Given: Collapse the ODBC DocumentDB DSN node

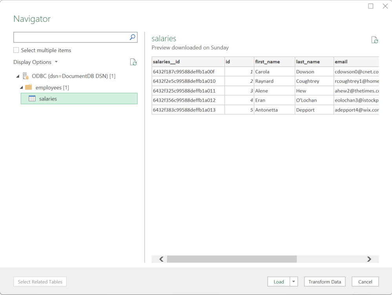Looking at the screenshot, I should click(x=18, y=76).
